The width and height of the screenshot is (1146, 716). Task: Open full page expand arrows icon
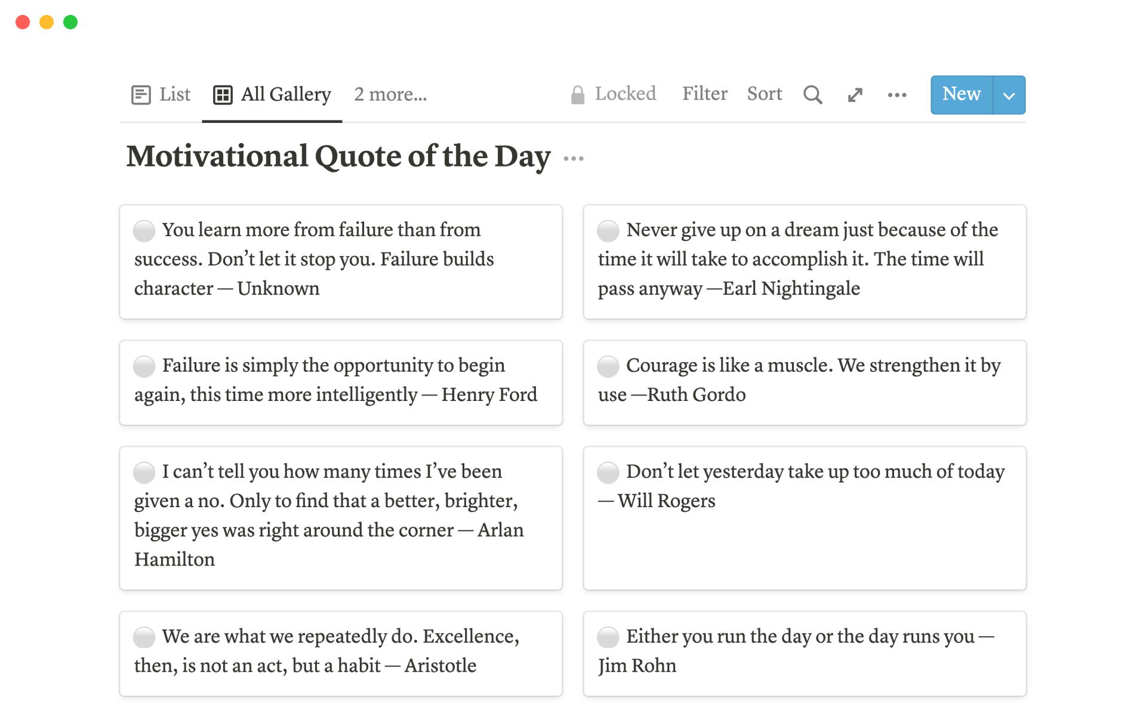[855, 95]
